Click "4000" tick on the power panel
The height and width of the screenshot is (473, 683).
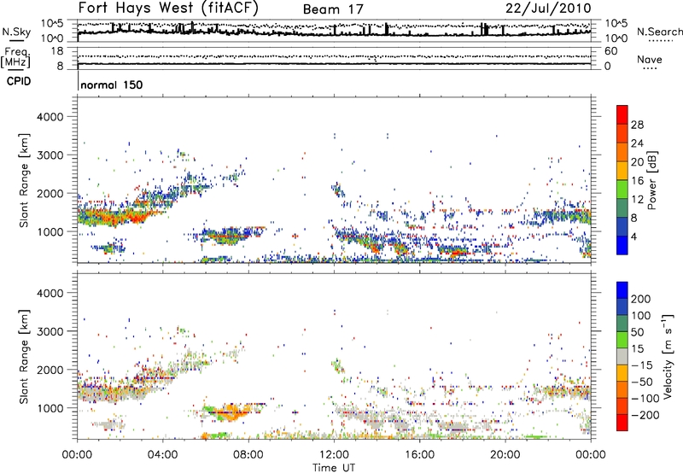(50, 117)
